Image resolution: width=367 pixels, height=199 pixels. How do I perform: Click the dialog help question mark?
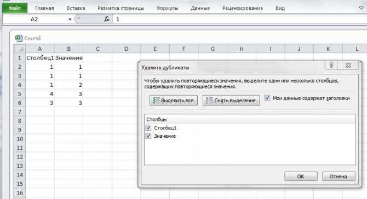coord(331,66)
